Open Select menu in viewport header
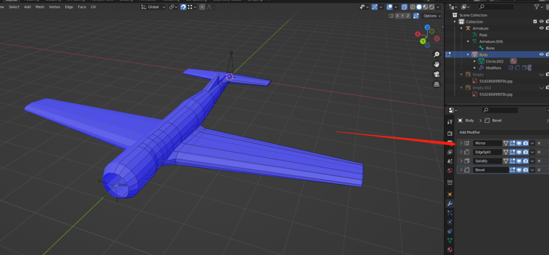The height and width of the screenshot is (255, 549). point(14,7)
